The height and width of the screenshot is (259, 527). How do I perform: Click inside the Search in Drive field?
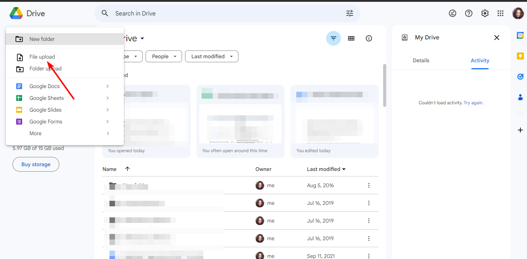tap(227, 13)
